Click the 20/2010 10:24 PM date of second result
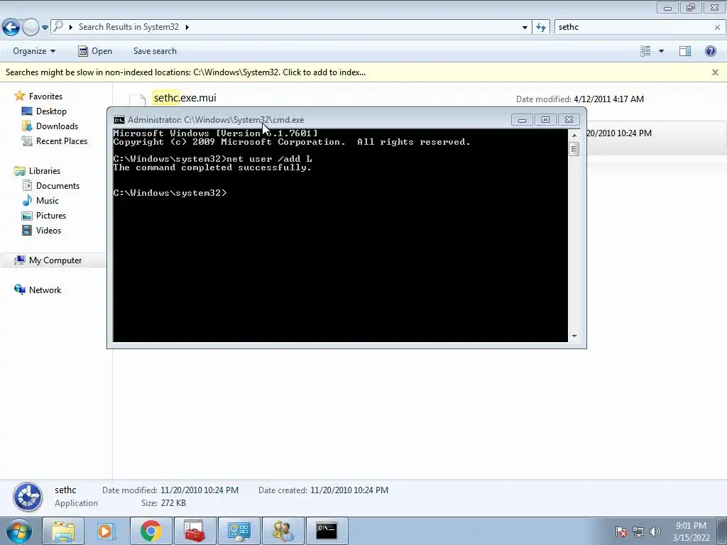The height and width of the screenshot is (545, 727). [x=619, y=133]
